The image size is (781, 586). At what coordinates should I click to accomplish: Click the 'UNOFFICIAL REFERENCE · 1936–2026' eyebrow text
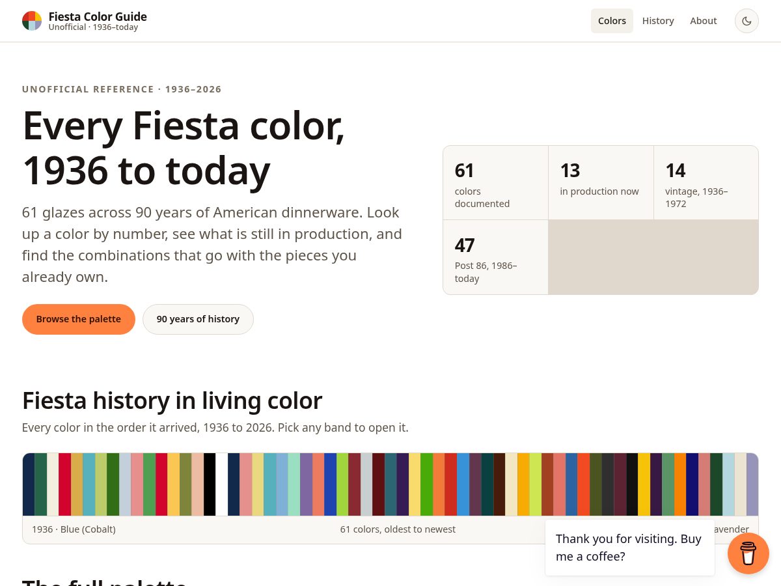point(122,89)
